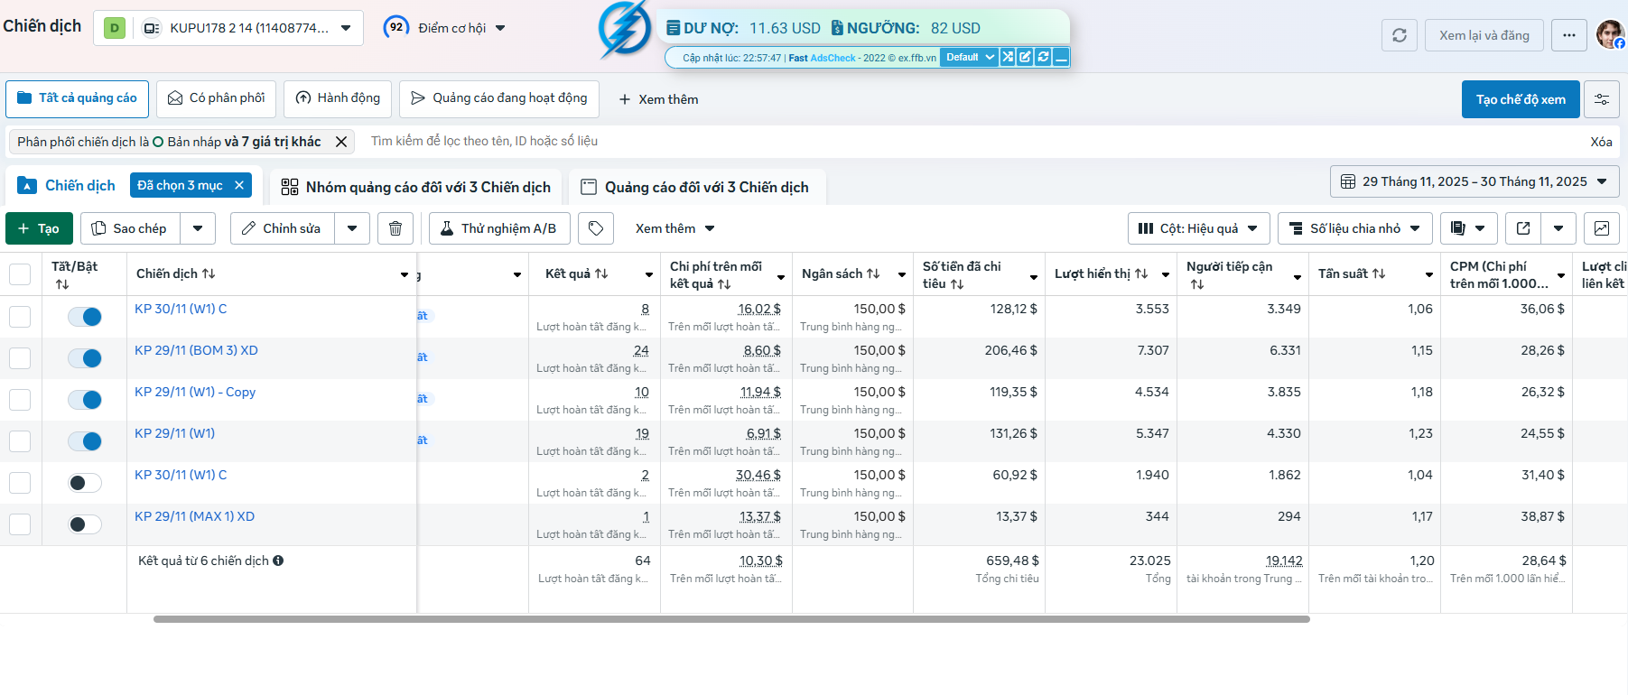Switch to Quảng cáo đang hoạt động tab
Screen dimensions: 1628x695
[x=498, y=98]
